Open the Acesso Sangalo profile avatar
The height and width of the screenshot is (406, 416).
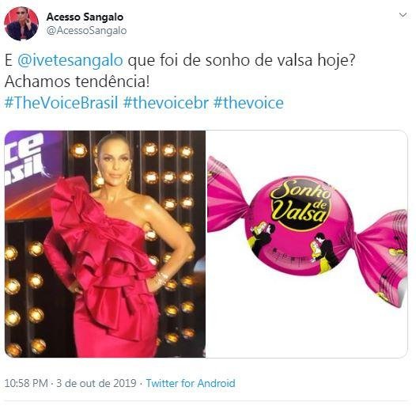point(21,24)
